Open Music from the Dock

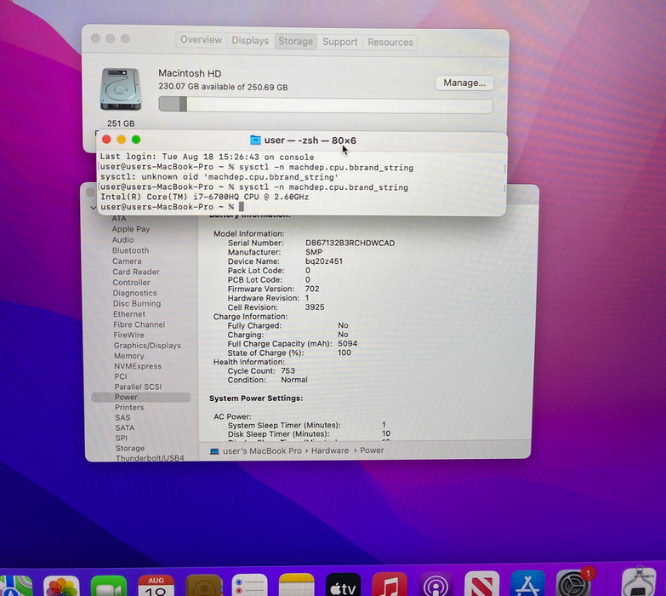390,584
